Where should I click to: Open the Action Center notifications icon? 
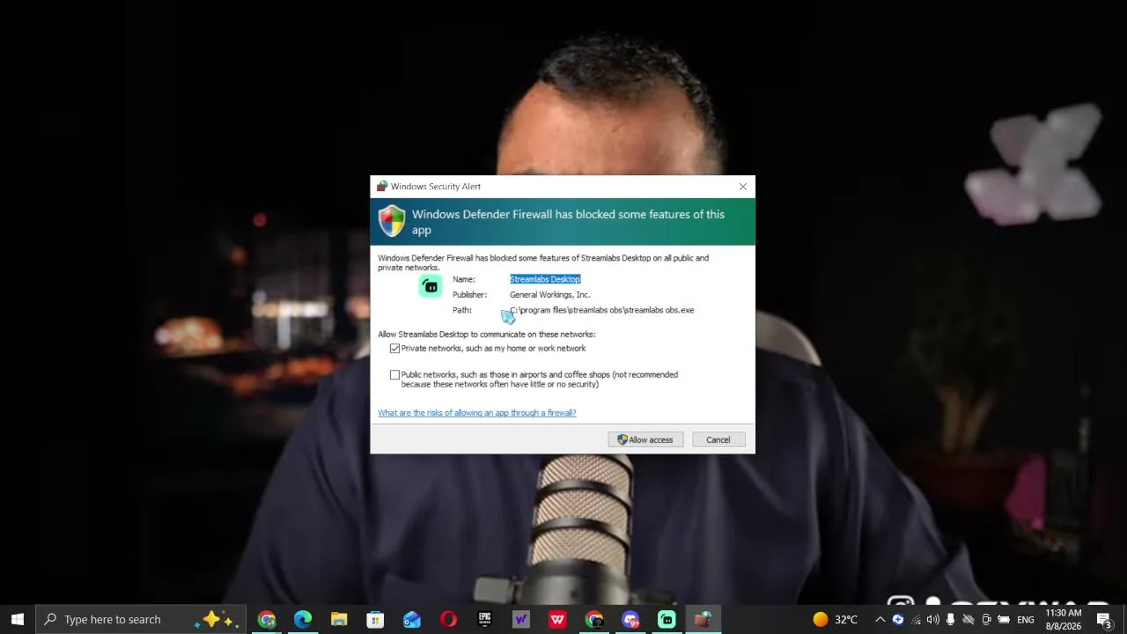tap(1104, 619)
